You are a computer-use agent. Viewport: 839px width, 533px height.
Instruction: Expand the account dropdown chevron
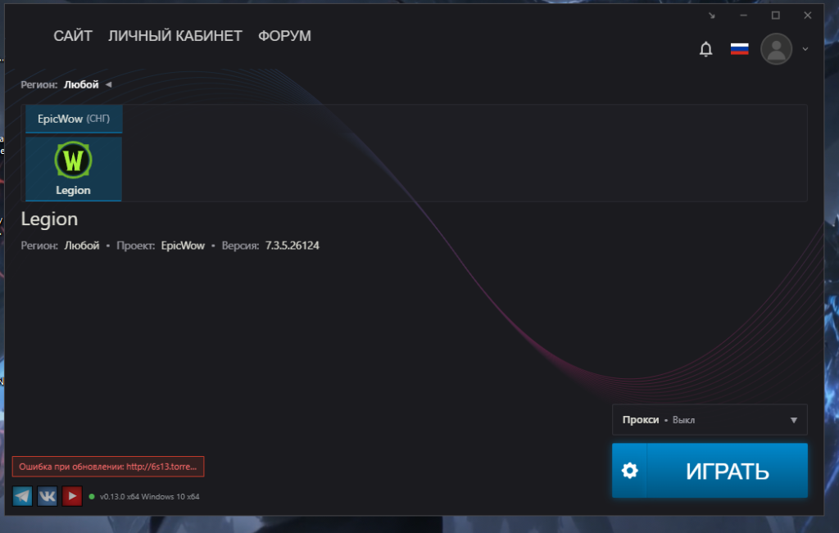point(805,49)
